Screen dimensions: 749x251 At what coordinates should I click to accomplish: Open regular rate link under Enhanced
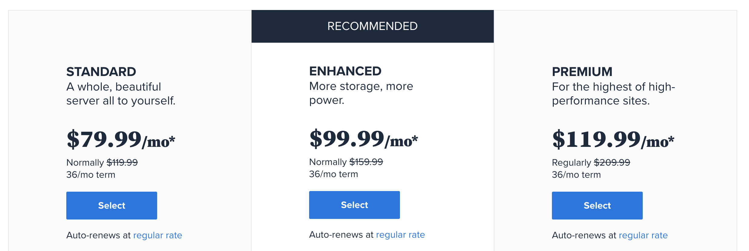(400, 235)
